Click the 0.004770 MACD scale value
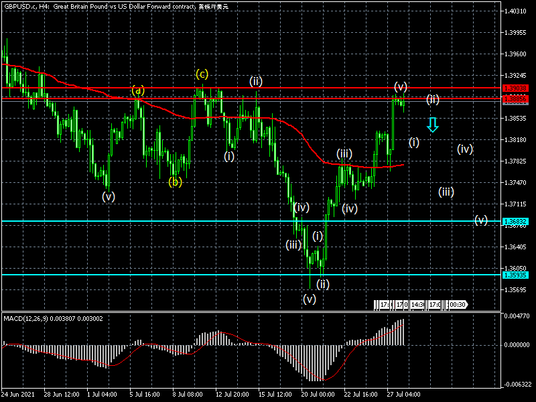This screenshot has height=402, width=536. tap(516, 315)
